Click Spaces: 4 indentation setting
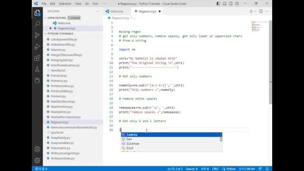Image resolution: width=304 pixels, height=171 pixels. coord(192,169)
